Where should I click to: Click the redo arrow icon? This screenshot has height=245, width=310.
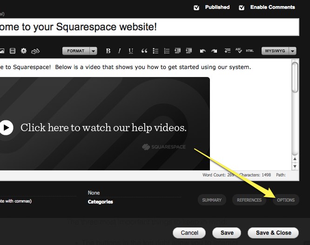point(214,51)
